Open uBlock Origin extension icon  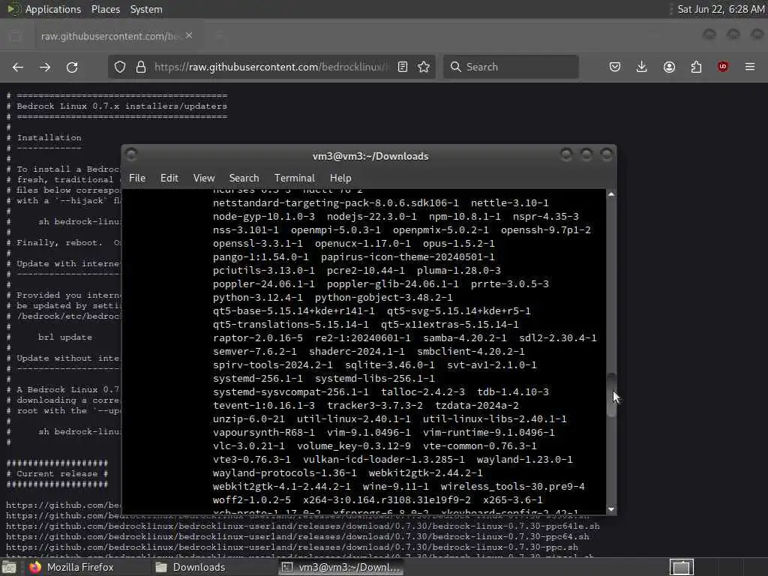pyautogui.click(x=723, y=67)
